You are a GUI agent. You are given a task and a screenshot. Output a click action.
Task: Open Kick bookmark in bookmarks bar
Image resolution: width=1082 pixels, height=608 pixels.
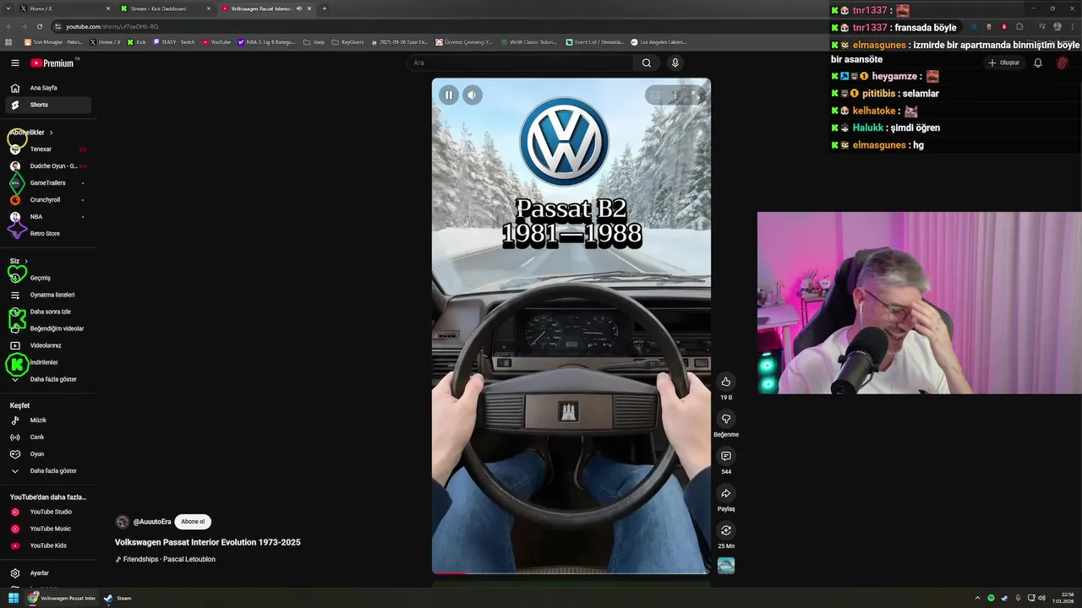pyautogui.click(x=137, y=41)
